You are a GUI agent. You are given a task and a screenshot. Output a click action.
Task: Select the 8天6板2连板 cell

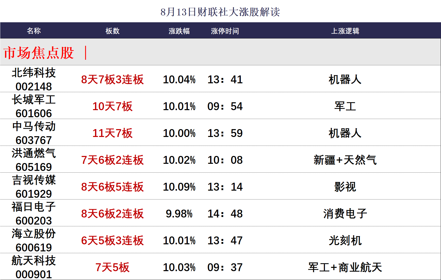(x=113, y=214)
